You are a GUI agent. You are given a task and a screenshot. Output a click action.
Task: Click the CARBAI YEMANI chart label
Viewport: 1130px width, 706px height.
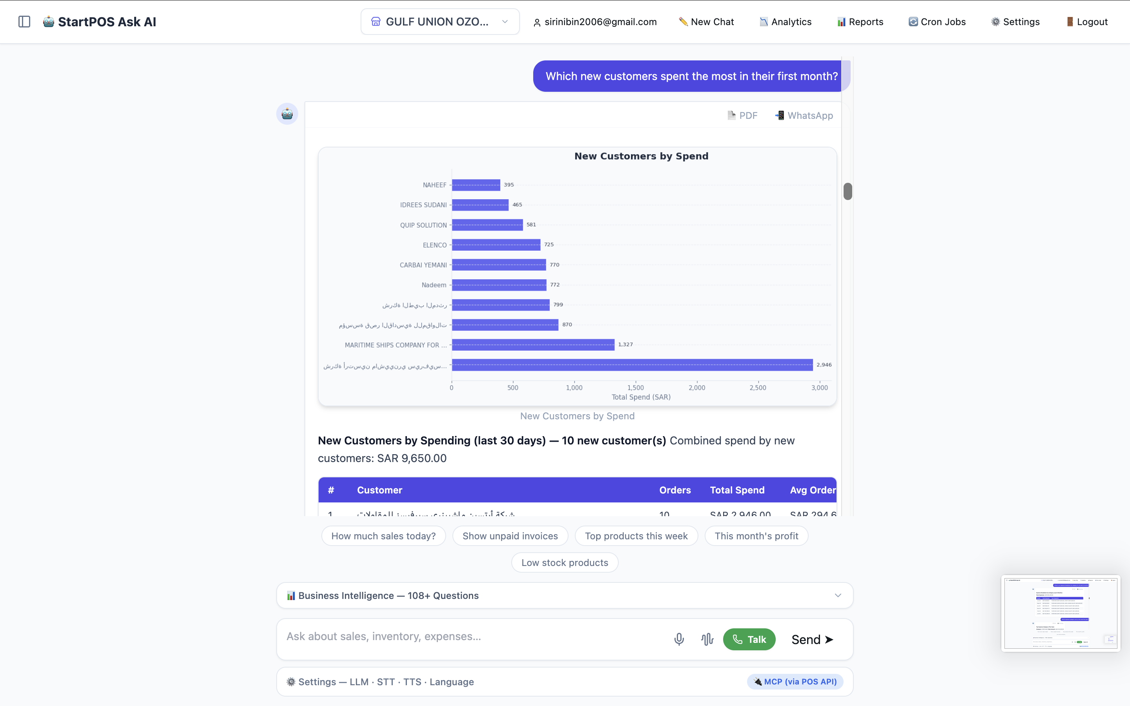[x=423, y=265]
